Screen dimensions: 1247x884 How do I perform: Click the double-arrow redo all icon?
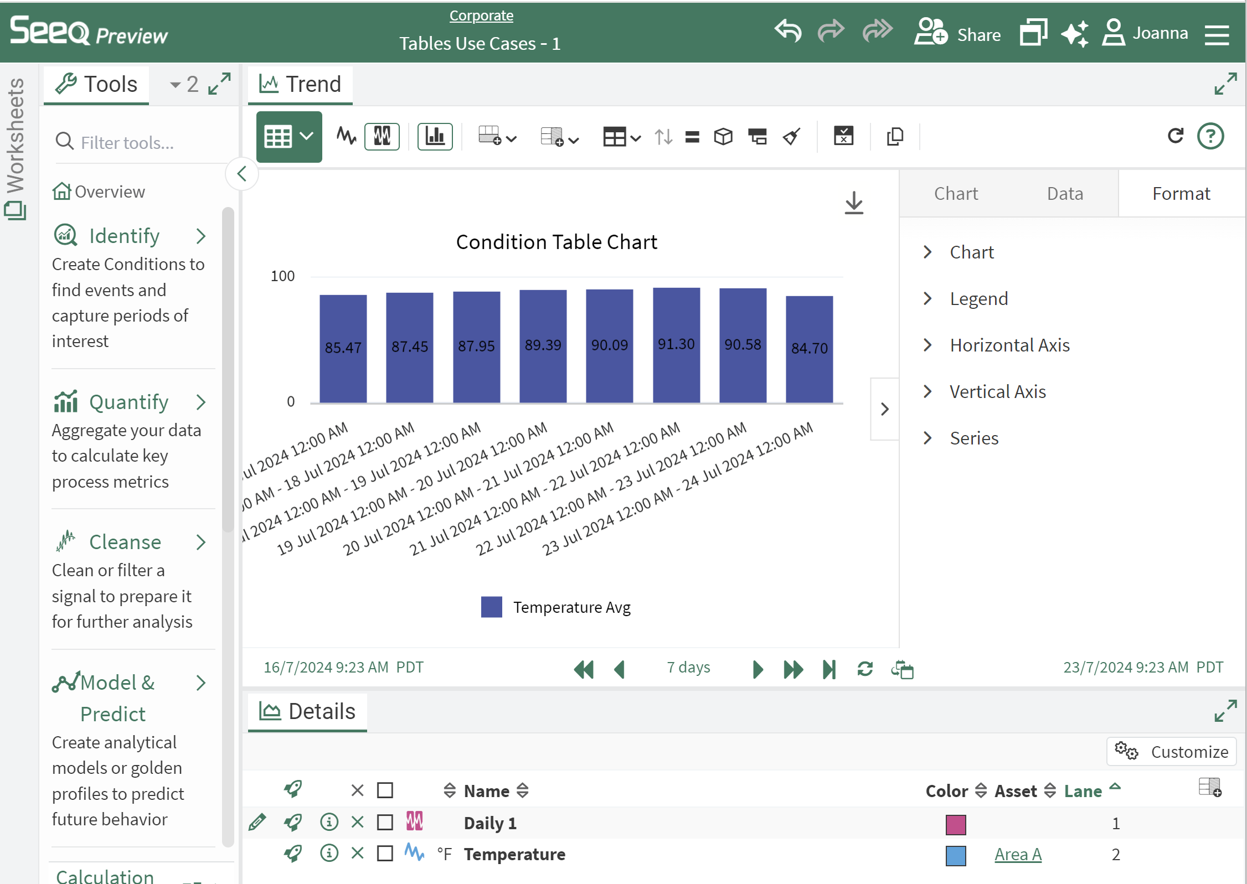[x=877, y=32]
